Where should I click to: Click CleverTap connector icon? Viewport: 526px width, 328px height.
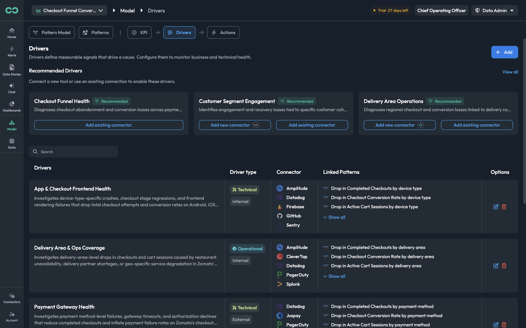click(x=280, y=256)
